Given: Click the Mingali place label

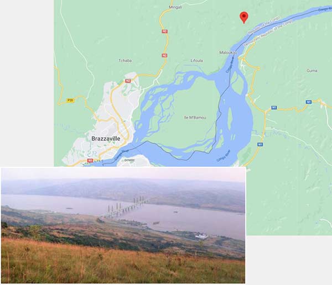Looking at the screenshot, I should (x=175, y=7).
